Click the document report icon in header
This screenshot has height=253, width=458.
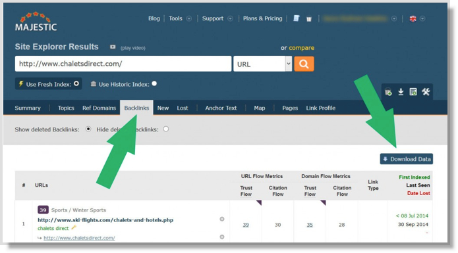296,18
